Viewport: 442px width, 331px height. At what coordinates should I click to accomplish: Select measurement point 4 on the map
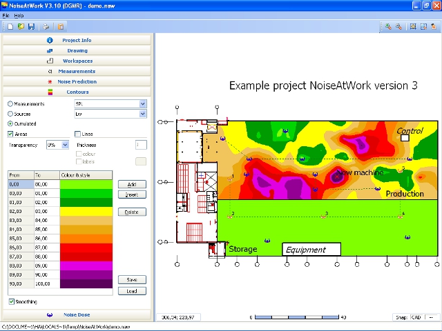400,216
